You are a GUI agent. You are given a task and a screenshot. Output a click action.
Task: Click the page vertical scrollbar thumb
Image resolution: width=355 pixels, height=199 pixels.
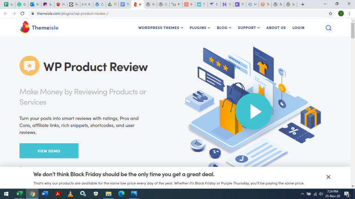click(353, 30)
